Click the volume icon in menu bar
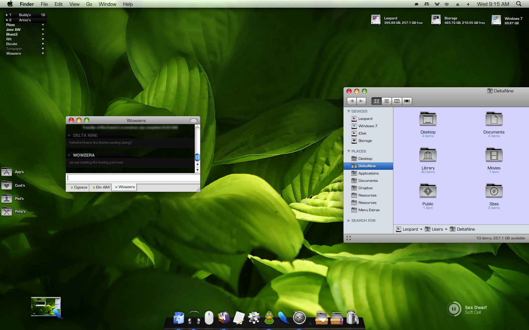The width and height of the screenshot is (529, 330). point(468,4)
